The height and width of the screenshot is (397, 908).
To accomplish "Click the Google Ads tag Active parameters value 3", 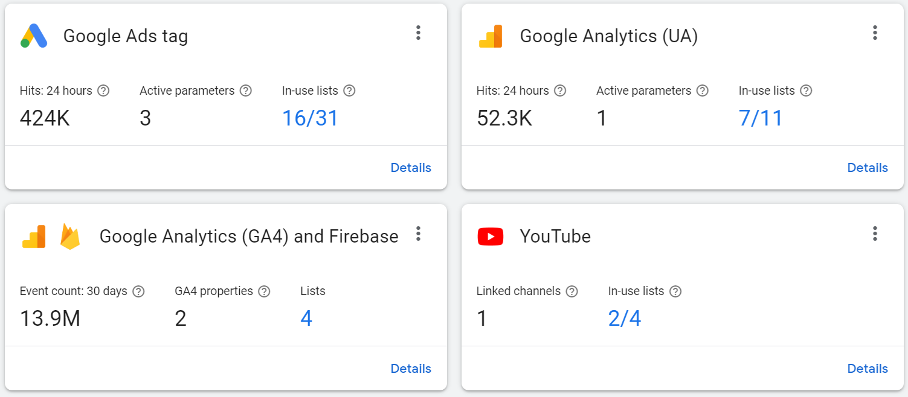I will click(x=145, y=118).
